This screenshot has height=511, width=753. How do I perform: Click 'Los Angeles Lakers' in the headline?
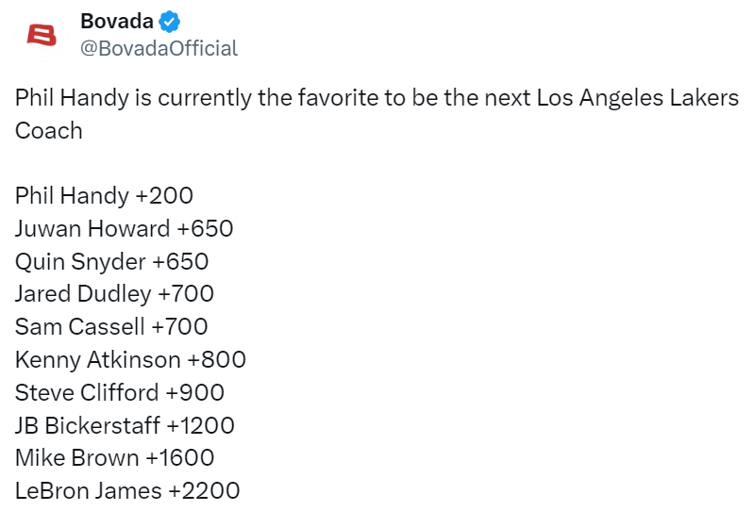pos(637,98)
